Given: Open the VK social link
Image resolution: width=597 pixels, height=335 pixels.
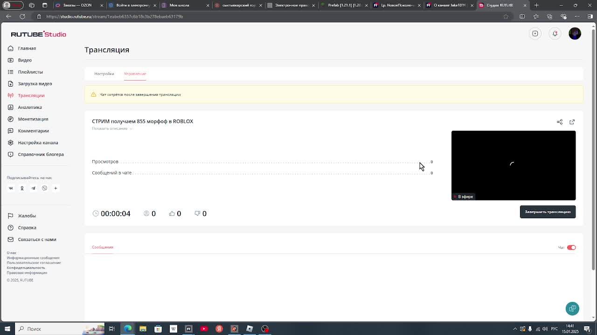Looking at the screenshot, I should (x=11, y=188).
